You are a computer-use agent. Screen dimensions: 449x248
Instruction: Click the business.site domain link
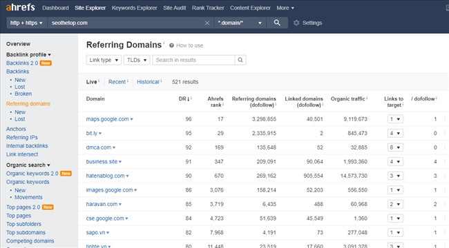pyautogui.click(x=102, y=162)
